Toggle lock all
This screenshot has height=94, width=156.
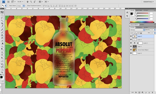point(141,33)
